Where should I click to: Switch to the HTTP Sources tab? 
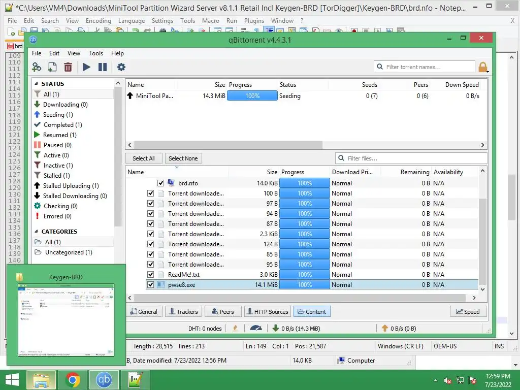point(267,312)
